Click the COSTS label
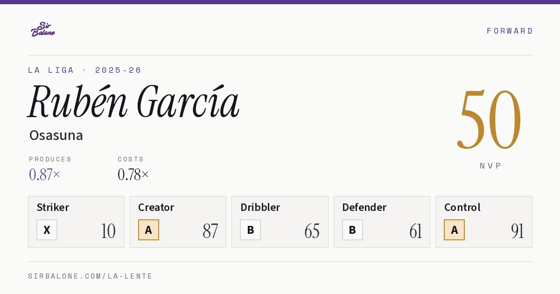The width and height of the screenshot is (560, 294). tap(131, 159)
